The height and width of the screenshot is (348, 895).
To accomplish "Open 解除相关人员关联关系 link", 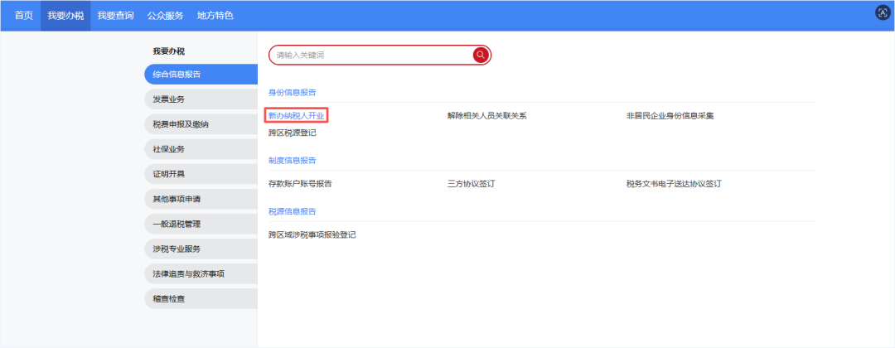I will tap(487, 116).
